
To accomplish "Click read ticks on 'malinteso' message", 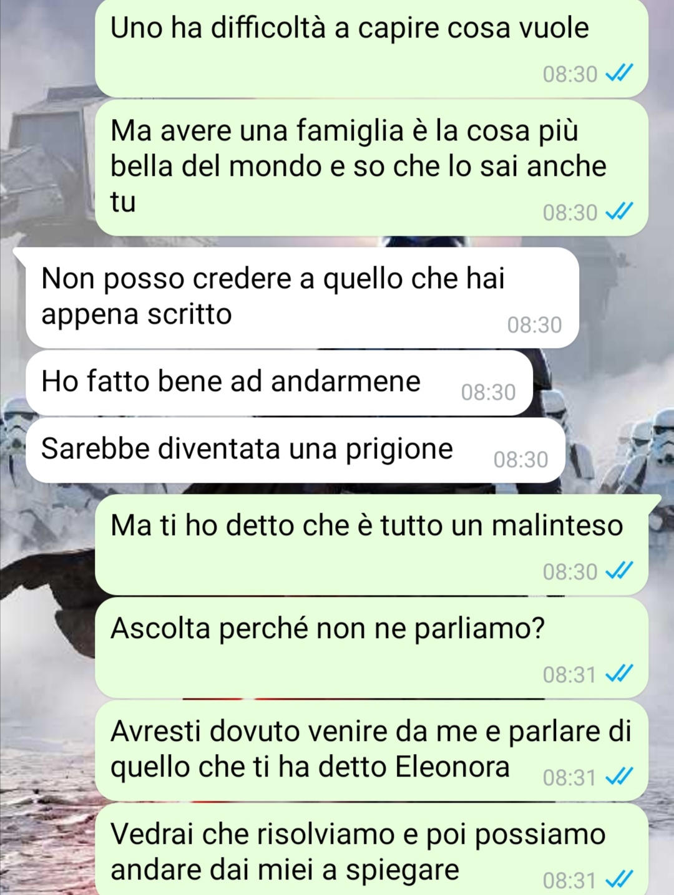I will [620, 572].
